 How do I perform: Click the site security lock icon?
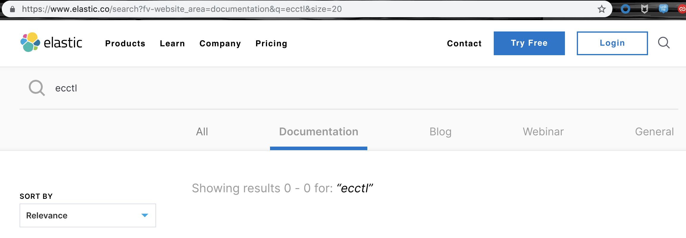pos(12,9)
